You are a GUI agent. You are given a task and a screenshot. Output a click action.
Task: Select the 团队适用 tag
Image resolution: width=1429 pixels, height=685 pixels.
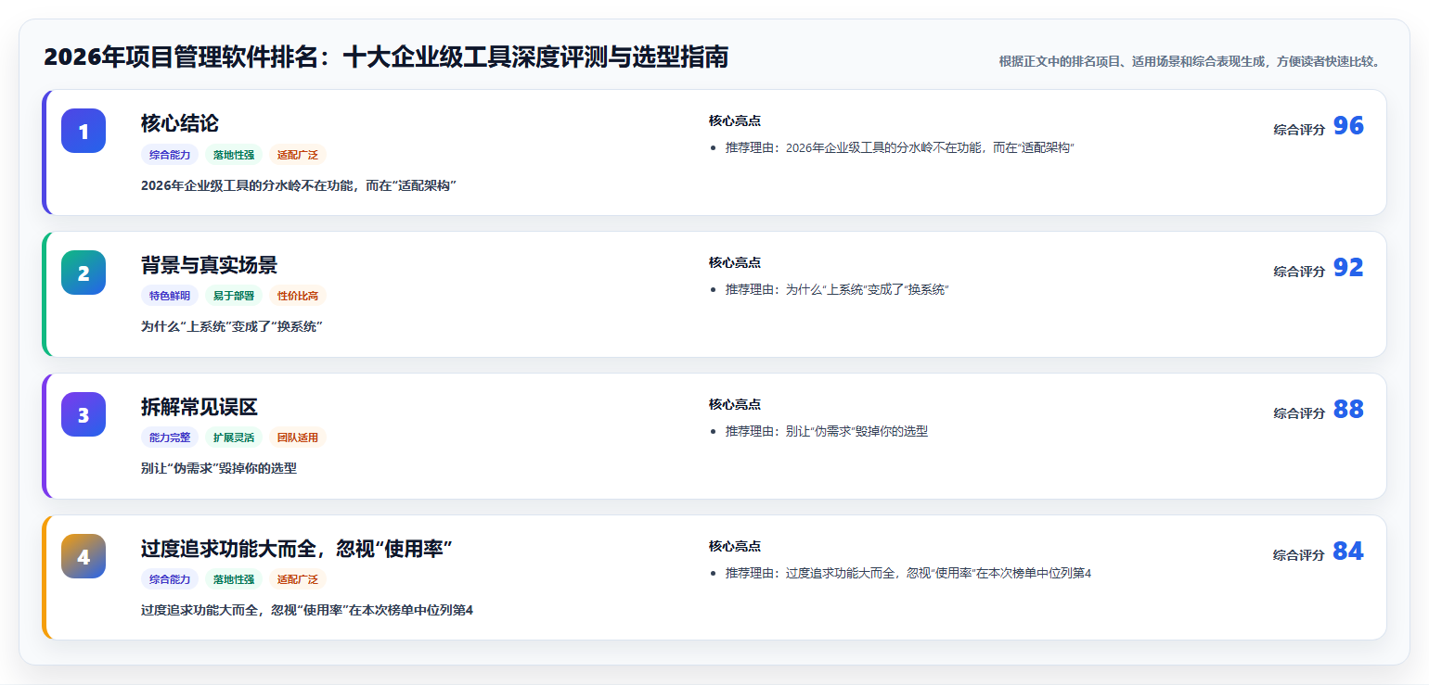click(x=298, y=438)
